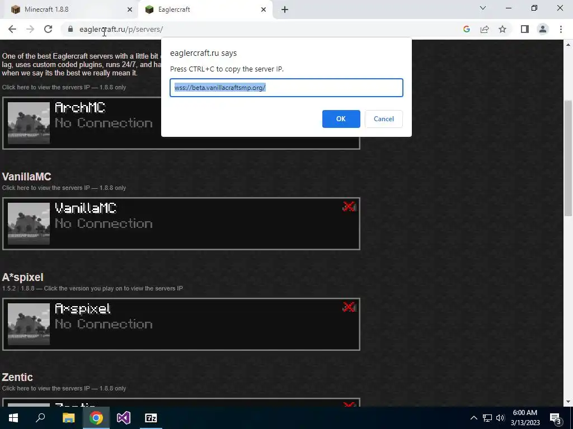Reload the Eaglercraft servers page

point(48,29)
